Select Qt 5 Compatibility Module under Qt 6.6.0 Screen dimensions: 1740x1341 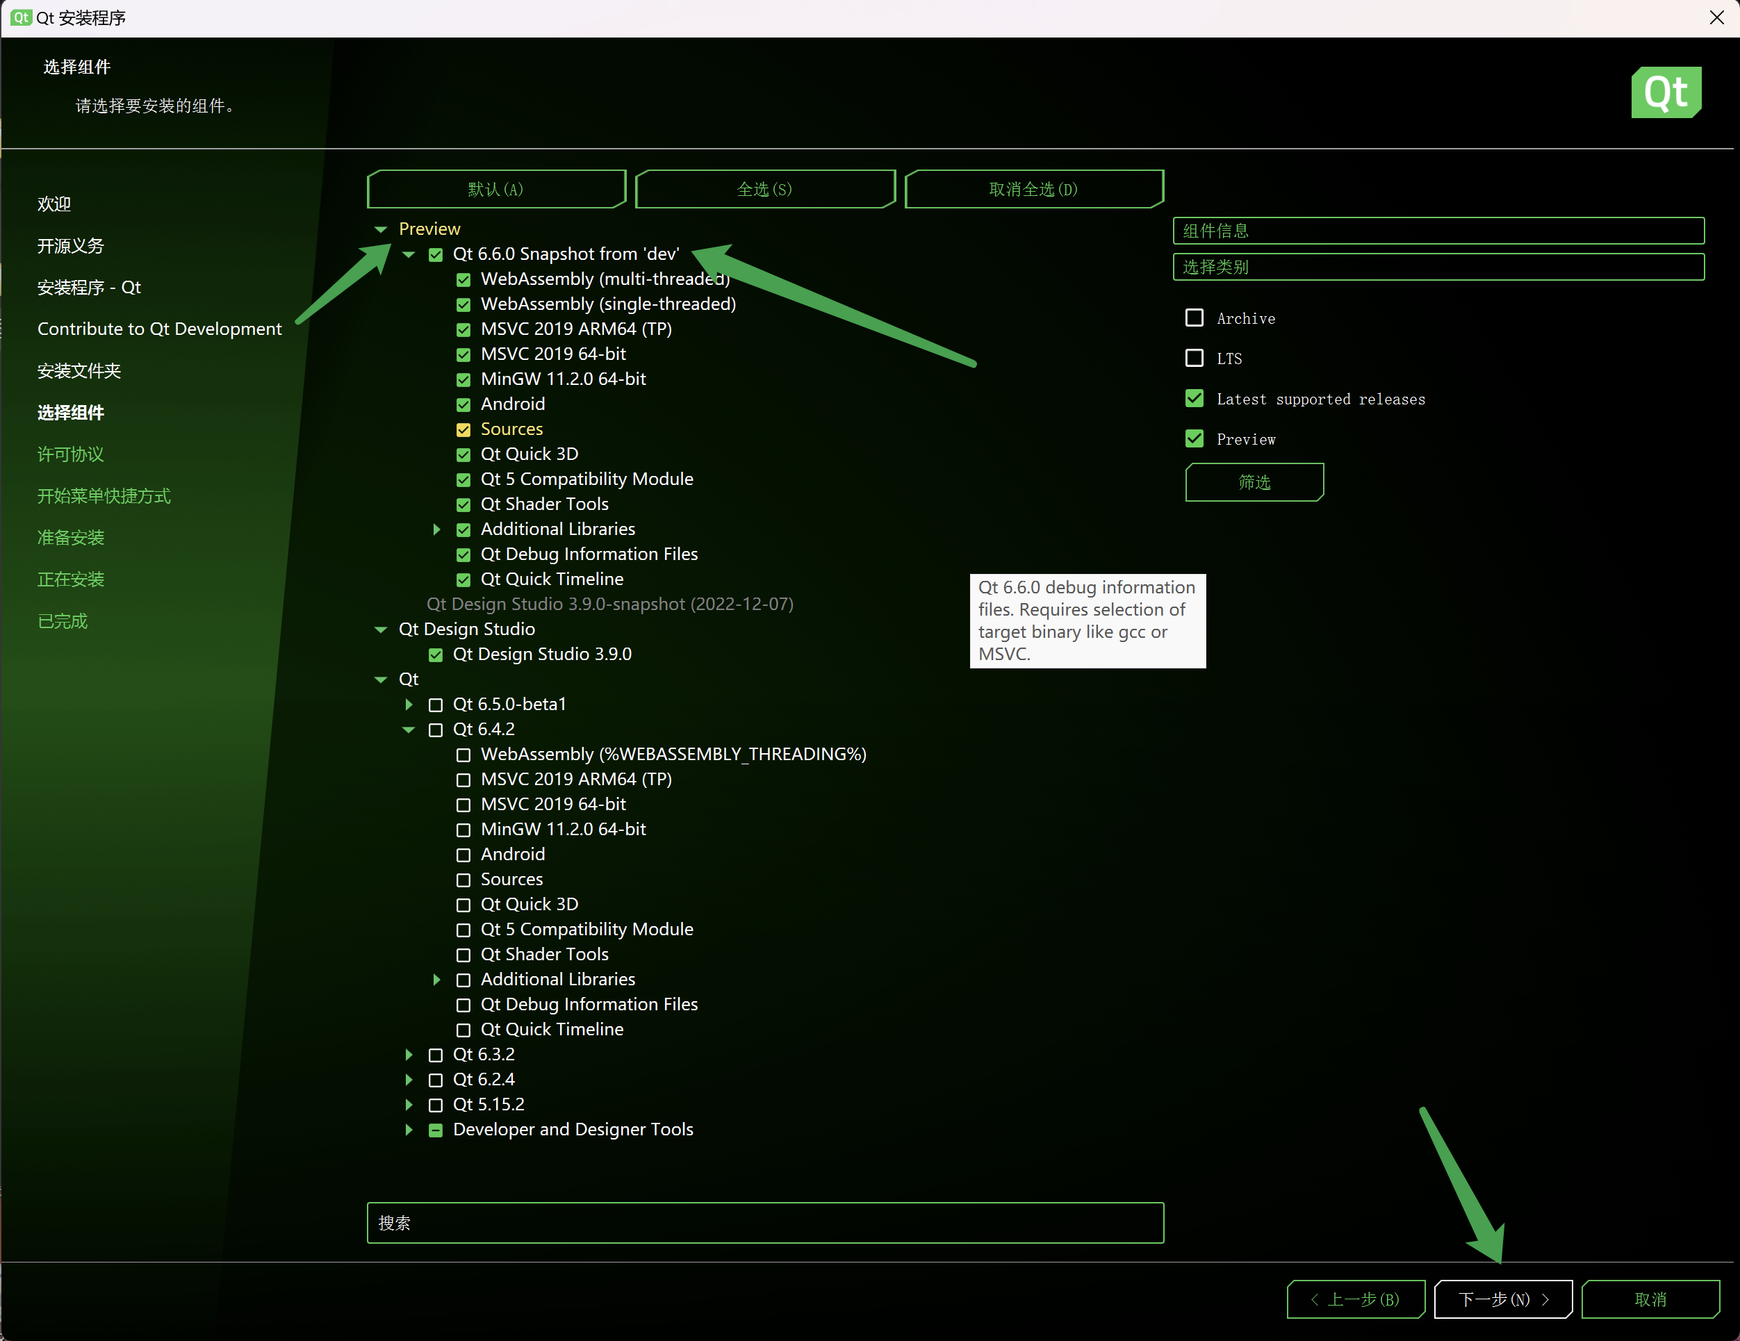pyautogui.click(x=586, y=479)
